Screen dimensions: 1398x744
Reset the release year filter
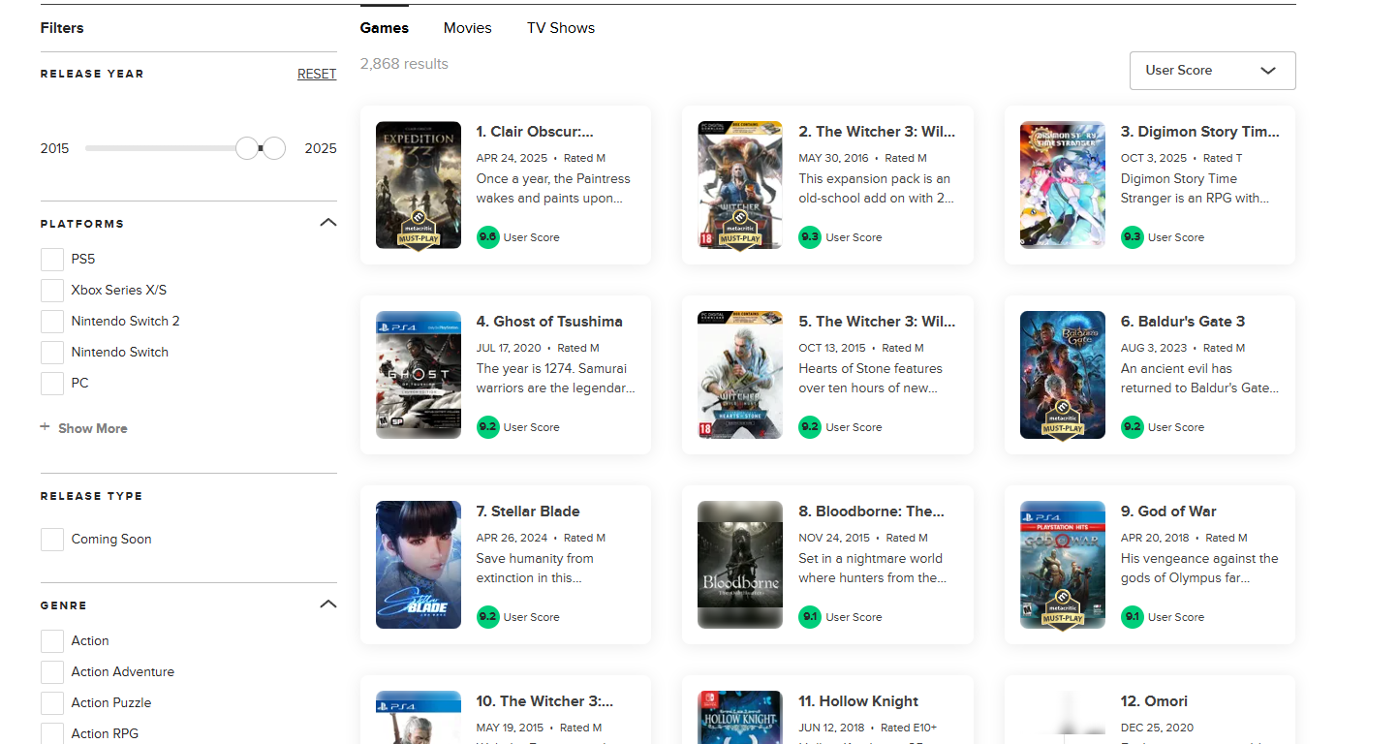317,74
